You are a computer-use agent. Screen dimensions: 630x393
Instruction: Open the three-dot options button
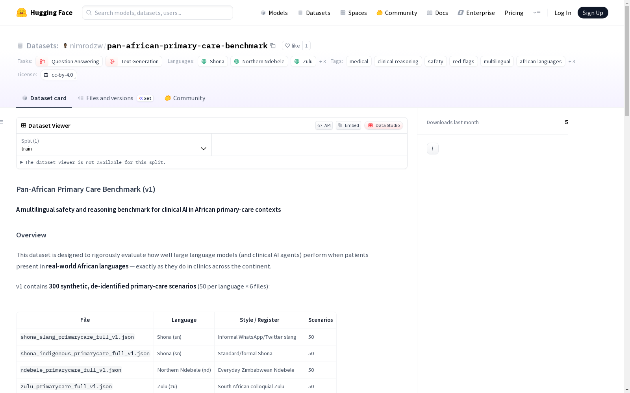click(x=433, y=149)
